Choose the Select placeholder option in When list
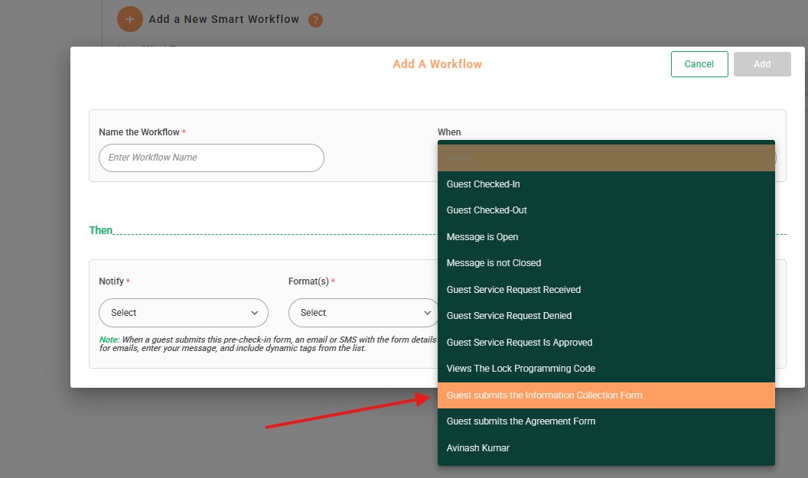 click(606, 157)
